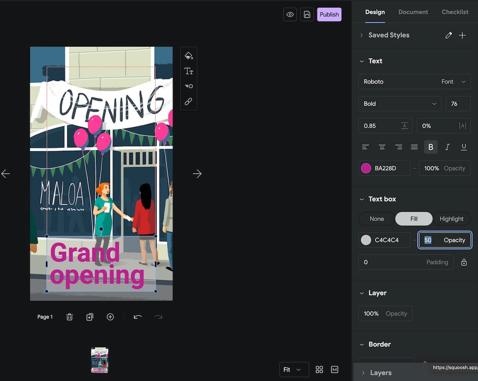Click the paint bucket background icon
This screenshot has width=478, height=381.
coord(189,55)
